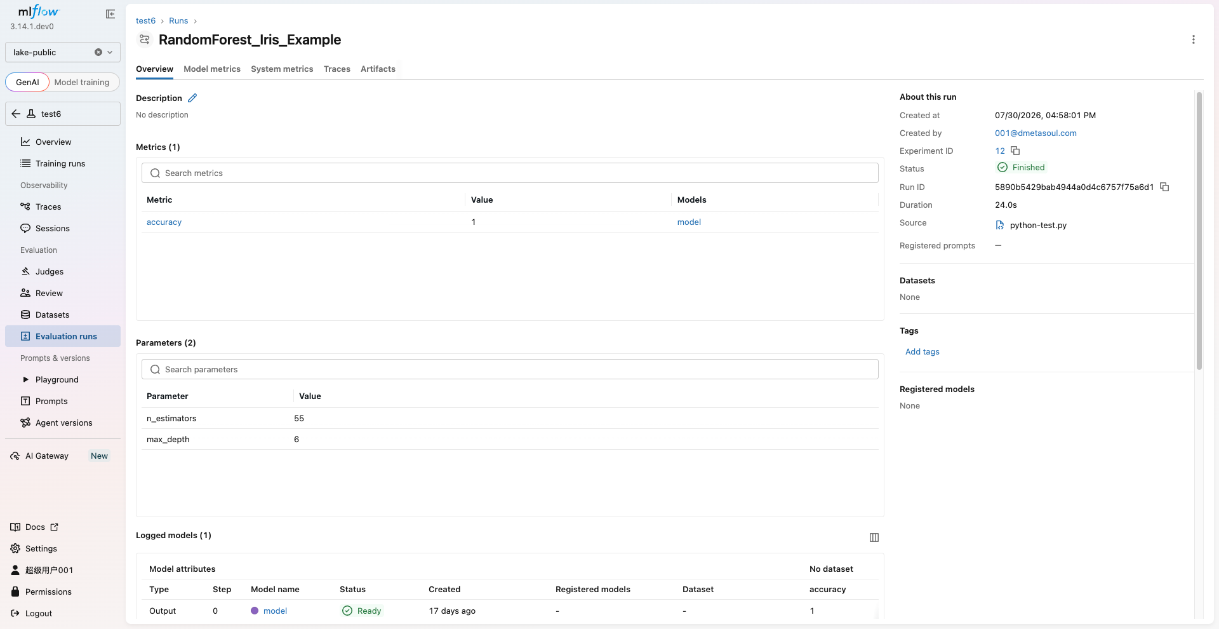
Task: Open the Model metrics tab
Action: pos(212,69)
